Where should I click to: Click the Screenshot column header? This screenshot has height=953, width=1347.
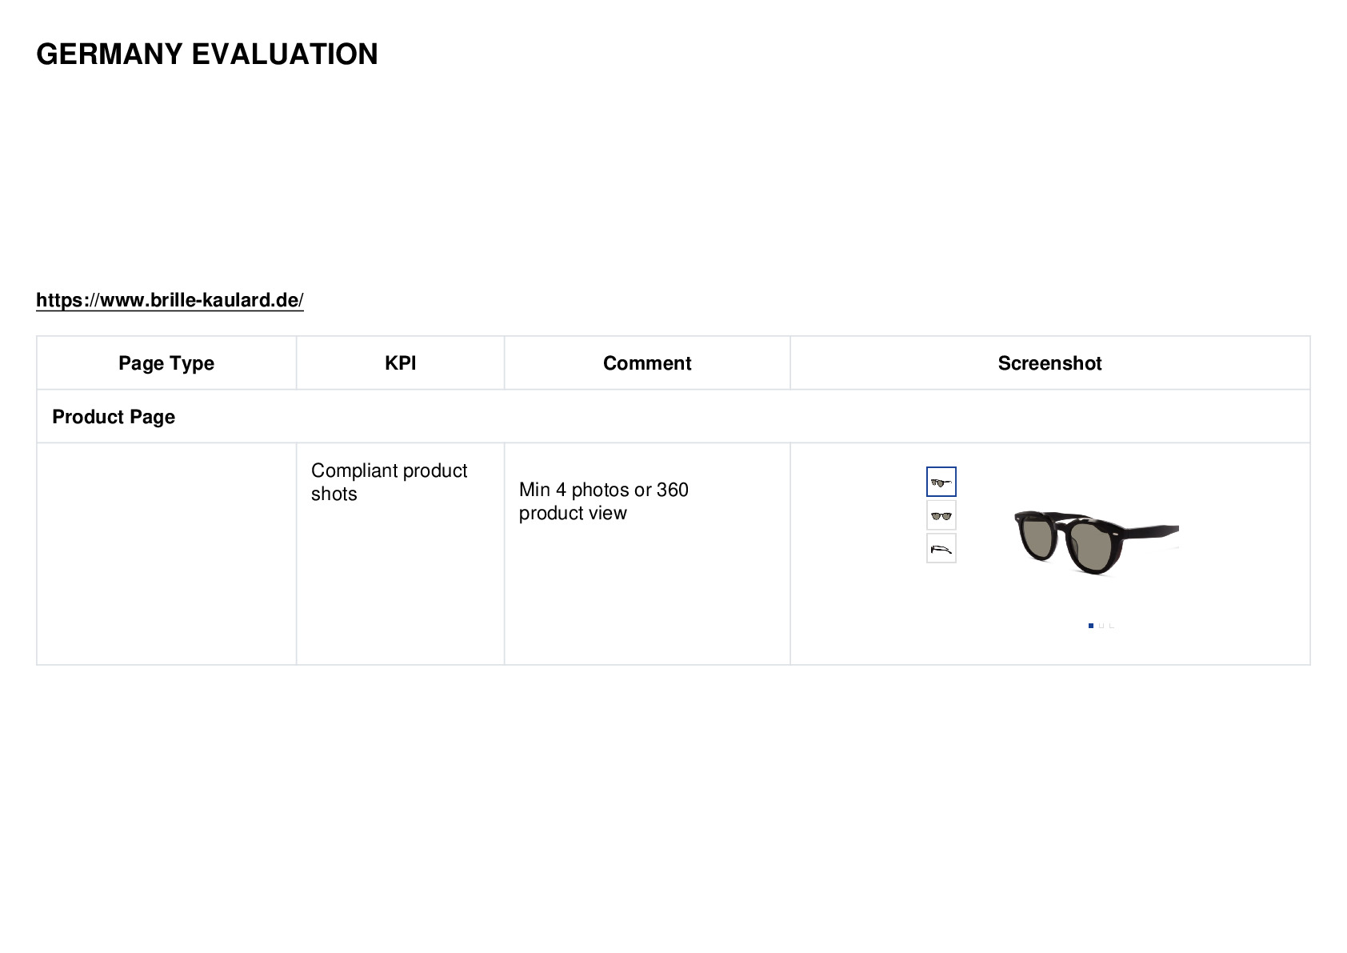tap(1049, 363)
